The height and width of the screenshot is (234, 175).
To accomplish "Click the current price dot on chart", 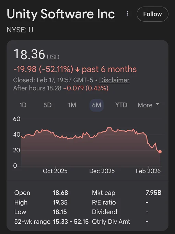I will click(160, 152).
